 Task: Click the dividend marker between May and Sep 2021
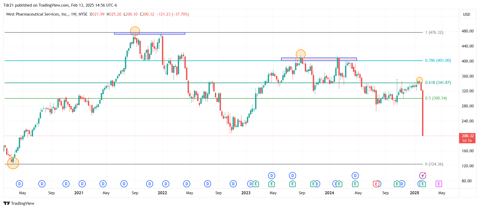point(124,184)
